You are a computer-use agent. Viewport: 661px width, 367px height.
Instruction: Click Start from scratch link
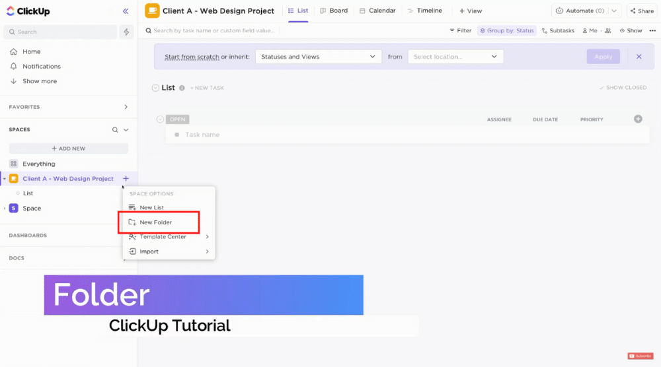192,57
